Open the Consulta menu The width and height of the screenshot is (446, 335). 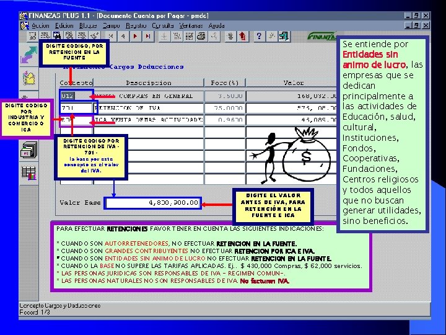[x=163, y=25]
